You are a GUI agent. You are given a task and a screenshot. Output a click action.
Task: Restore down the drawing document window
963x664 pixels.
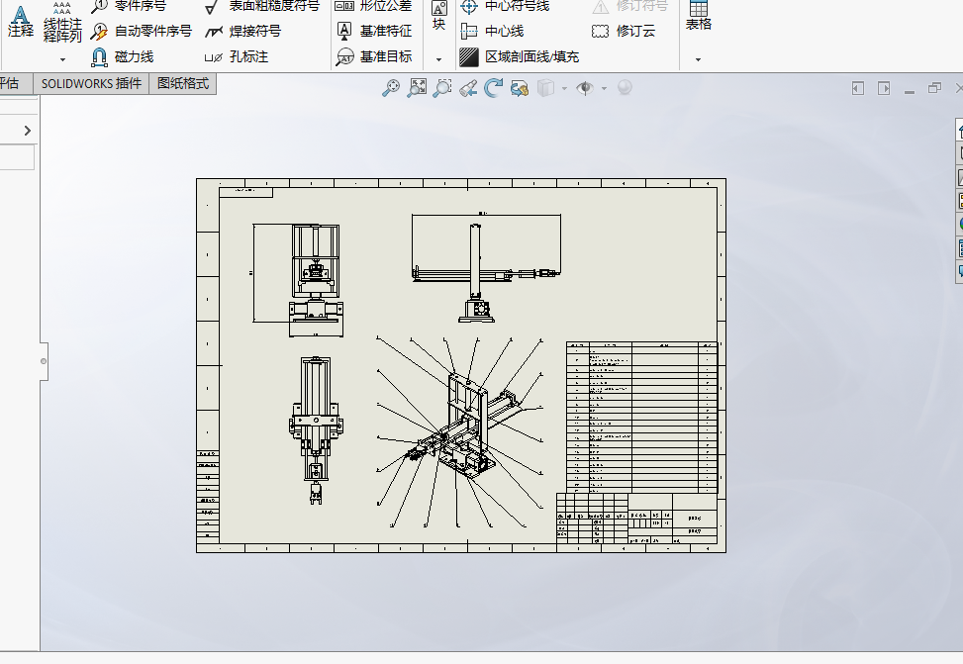coord(934,88)
